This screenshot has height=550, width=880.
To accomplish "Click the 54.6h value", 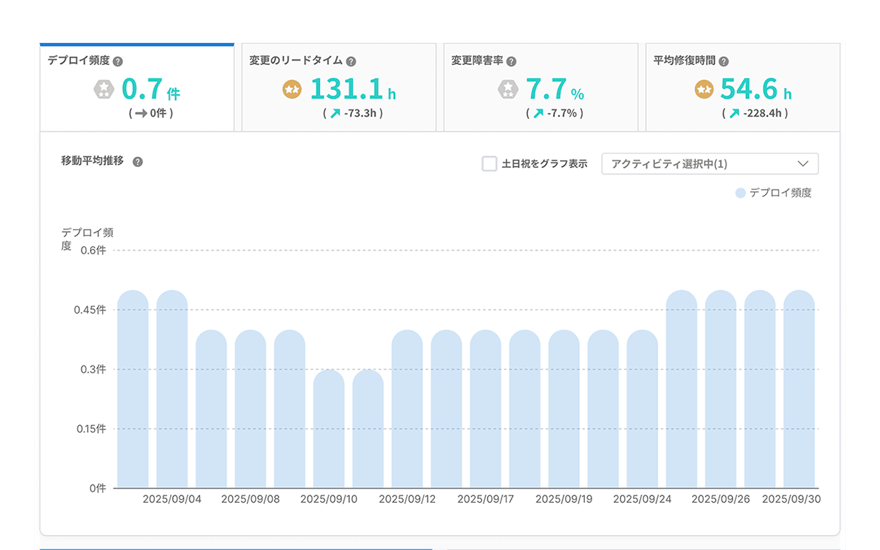I will 756,89.
